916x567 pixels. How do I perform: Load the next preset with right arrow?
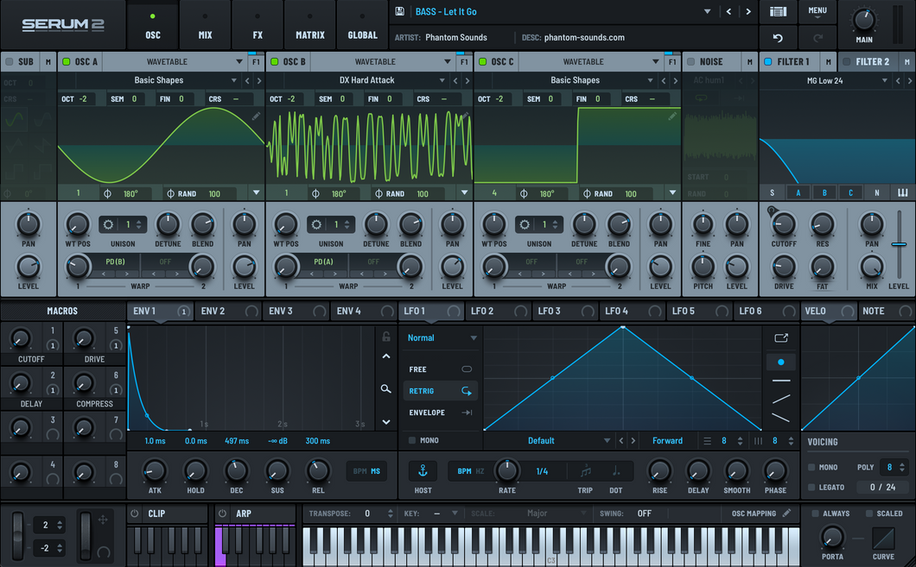point(747,12)
